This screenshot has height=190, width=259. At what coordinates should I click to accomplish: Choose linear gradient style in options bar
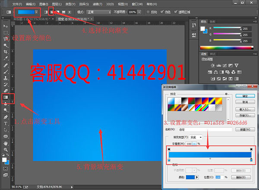point(46,12)
